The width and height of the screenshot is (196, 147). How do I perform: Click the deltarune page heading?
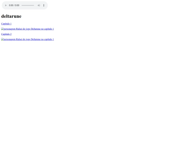coord(11,16)
